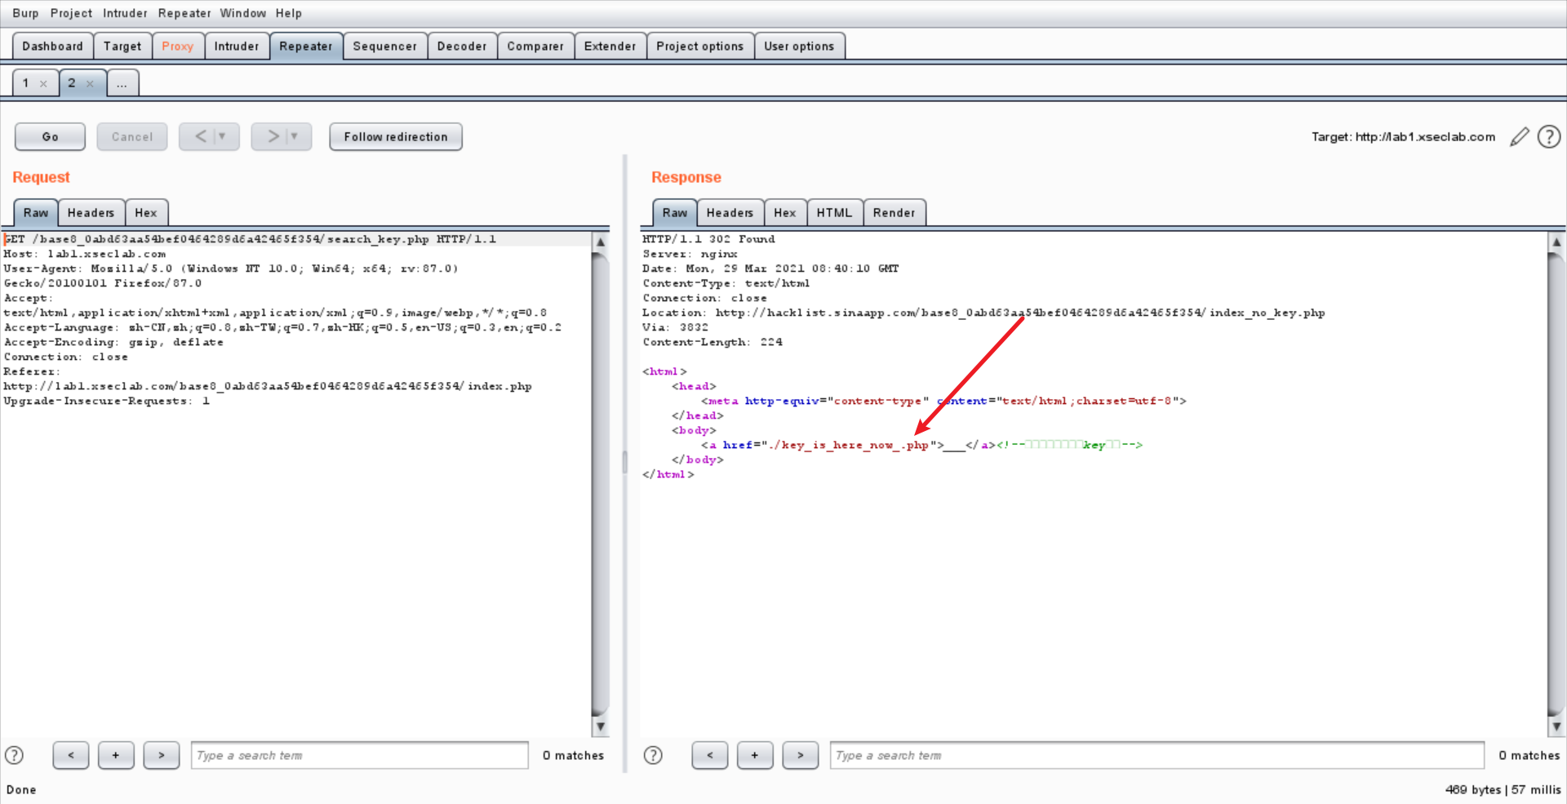Switch to Proxy tab
This screenshot has height=804, width=1567.
[177, 46]
